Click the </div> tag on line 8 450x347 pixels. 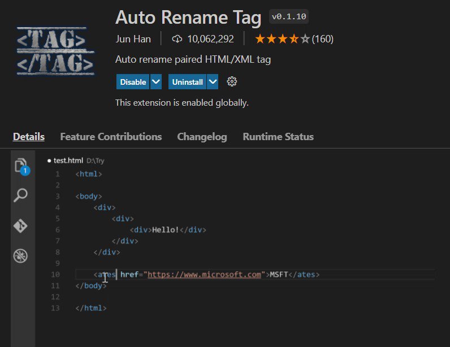[x=107, y=252]
